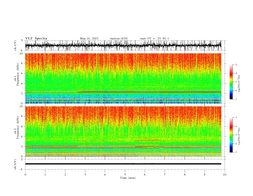253x196 pixels.
Task: Click the "ch.3(V)" axis label
Action: coord(15,164)
